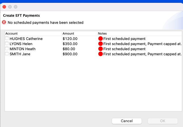Click the red status dot for HUGHES Catherine

(101, 39)
